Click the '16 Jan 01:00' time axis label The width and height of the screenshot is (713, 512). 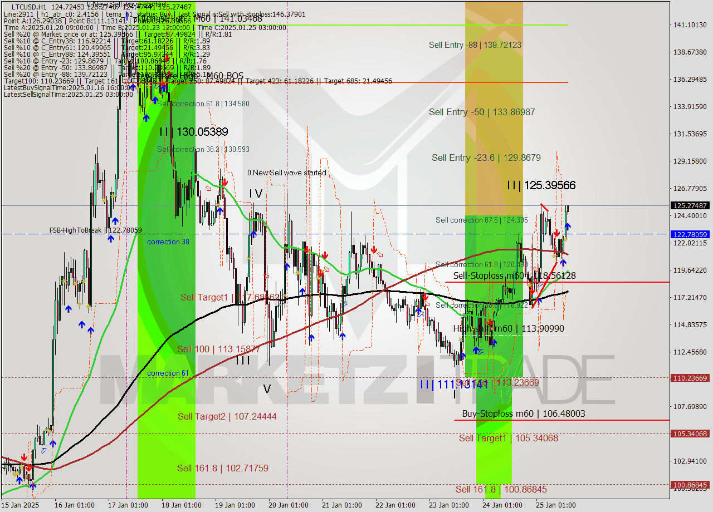(75, 505)
